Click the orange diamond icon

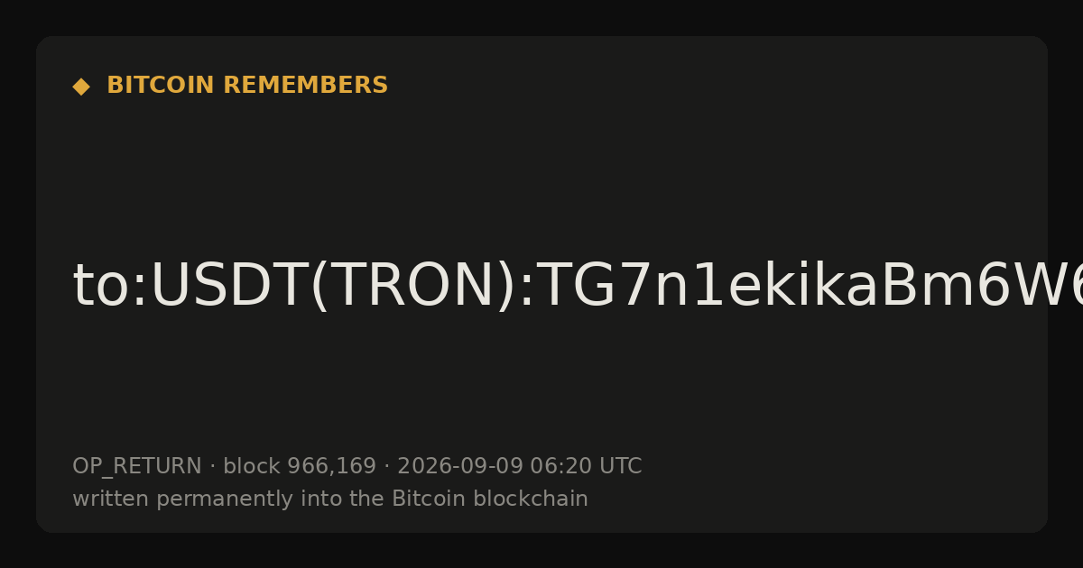point(80,86)
